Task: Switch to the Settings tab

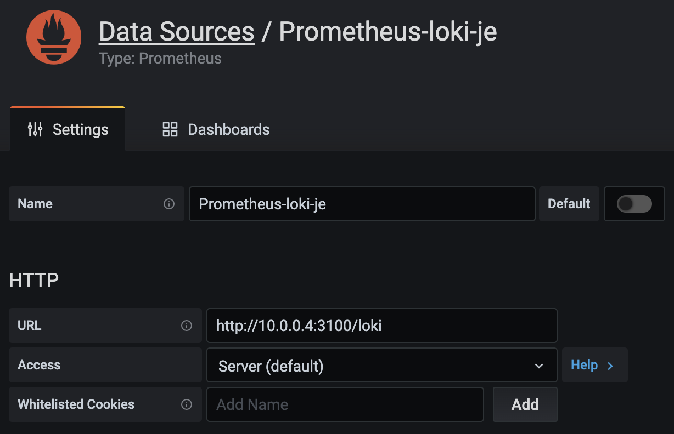Action: click(68, 129)
